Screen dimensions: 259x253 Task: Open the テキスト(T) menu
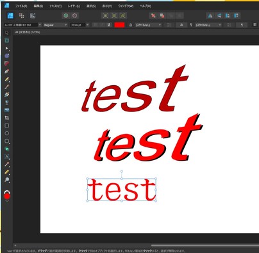(56, 6)
